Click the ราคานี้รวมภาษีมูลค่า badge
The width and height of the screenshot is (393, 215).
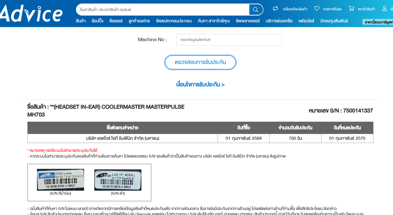(x=378, y=22)
